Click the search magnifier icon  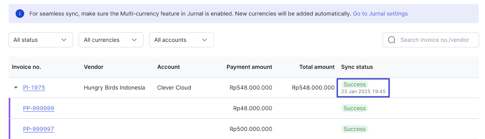392,40
